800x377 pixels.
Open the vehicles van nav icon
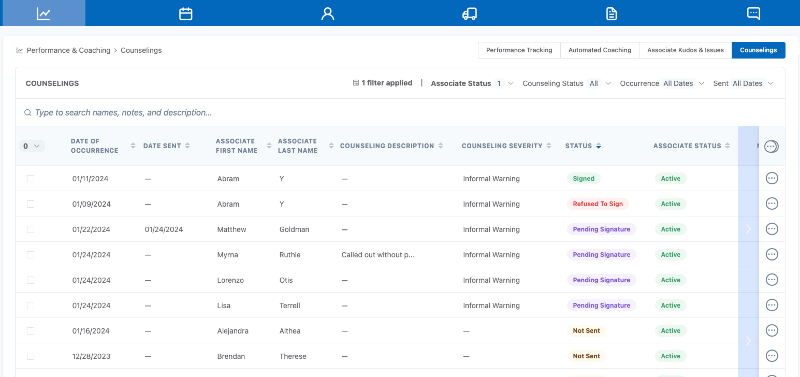(469, 13)
